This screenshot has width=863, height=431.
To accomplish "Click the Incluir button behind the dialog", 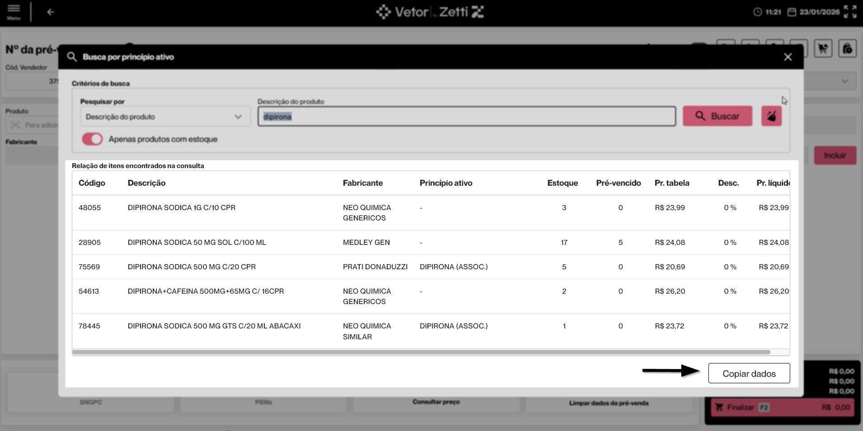I will [x=835, y=155].
